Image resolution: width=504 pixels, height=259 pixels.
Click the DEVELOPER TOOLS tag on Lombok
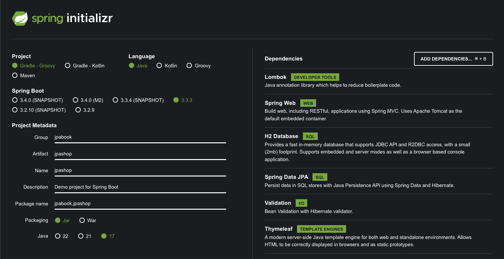(315, 77)
